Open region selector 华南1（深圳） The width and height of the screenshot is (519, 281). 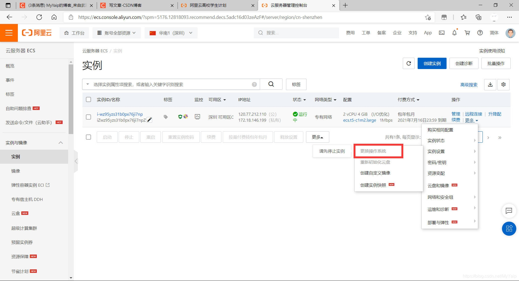point(171,33)
